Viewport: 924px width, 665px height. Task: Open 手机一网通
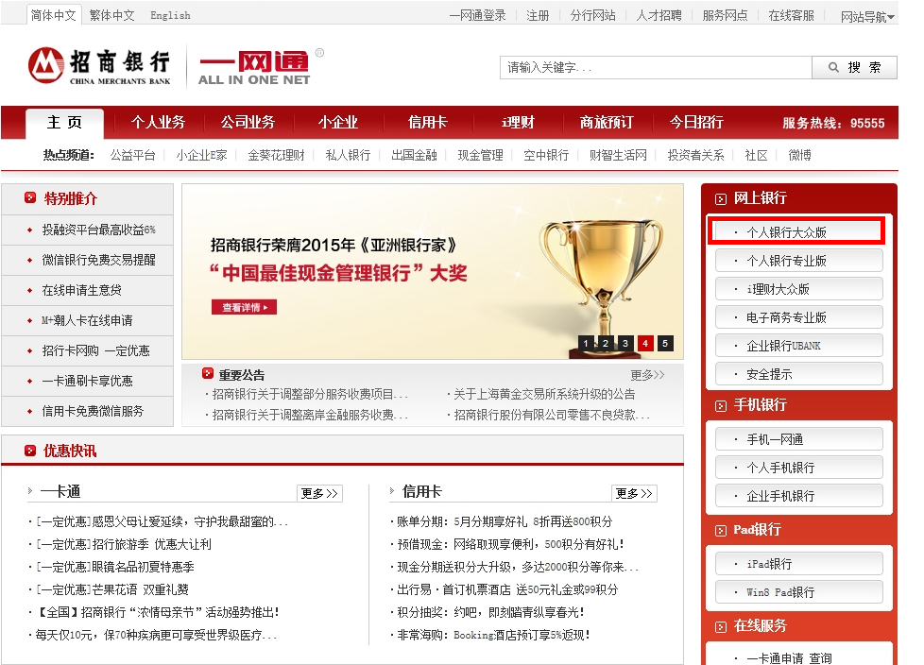click(x=798, y=439)
